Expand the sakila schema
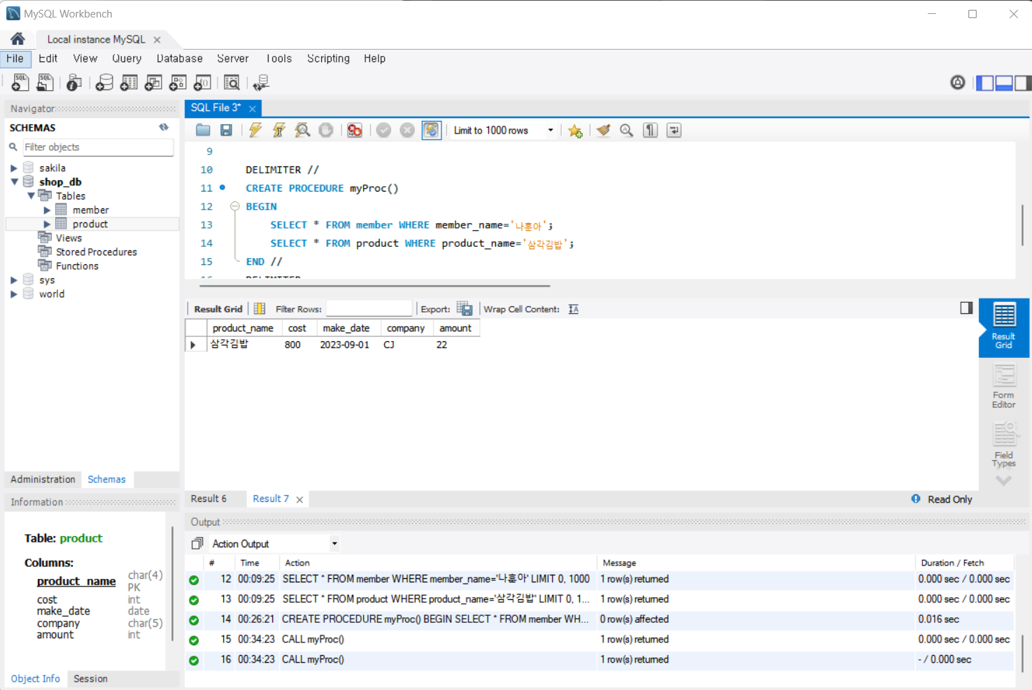 14,168
